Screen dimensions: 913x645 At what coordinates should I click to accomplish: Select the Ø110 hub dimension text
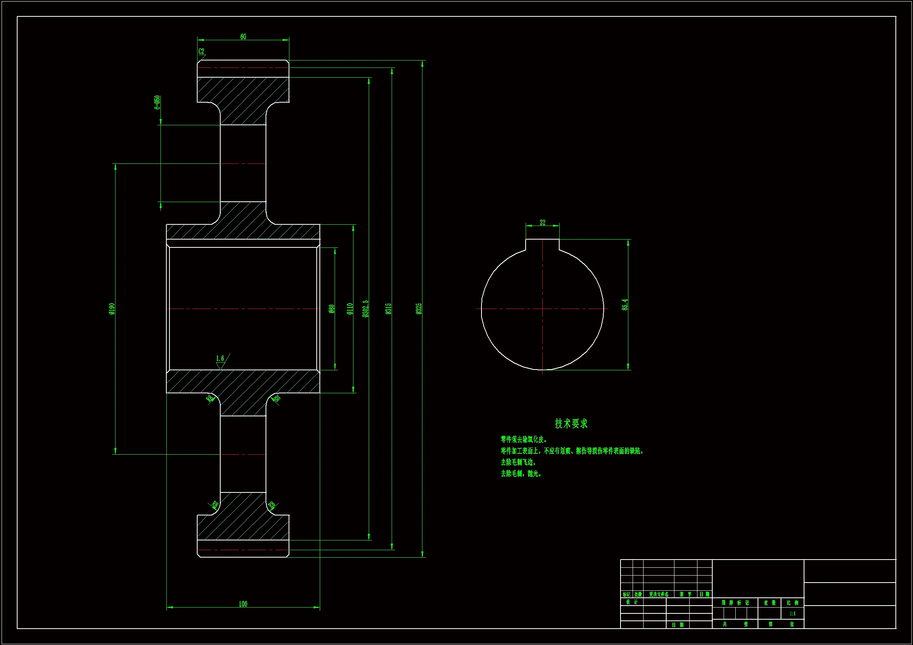pyautogui.click(x=350, y=309)
